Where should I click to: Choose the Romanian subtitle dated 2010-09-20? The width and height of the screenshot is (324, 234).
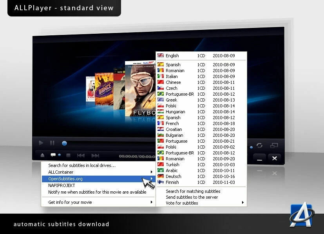click(201, 159)
